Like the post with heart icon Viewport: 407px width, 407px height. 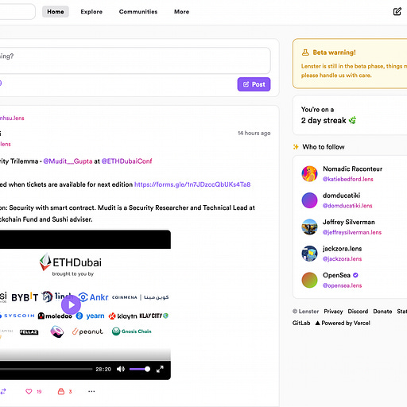tap(29, 391)
